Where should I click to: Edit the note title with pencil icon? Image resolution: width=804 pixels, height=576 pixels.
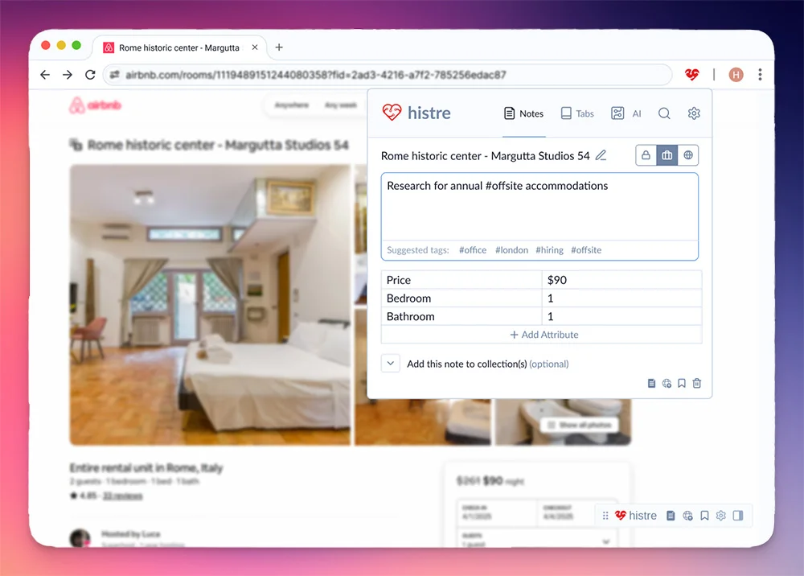[x=601, y=155]
